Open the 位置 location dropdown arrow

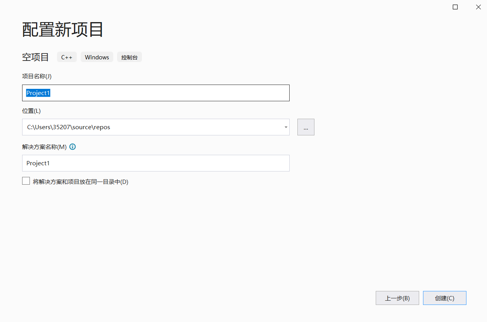(286, 127)
